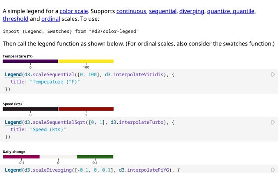Open the sequential link
Screen dimensions: 278x173
(162, 11)
